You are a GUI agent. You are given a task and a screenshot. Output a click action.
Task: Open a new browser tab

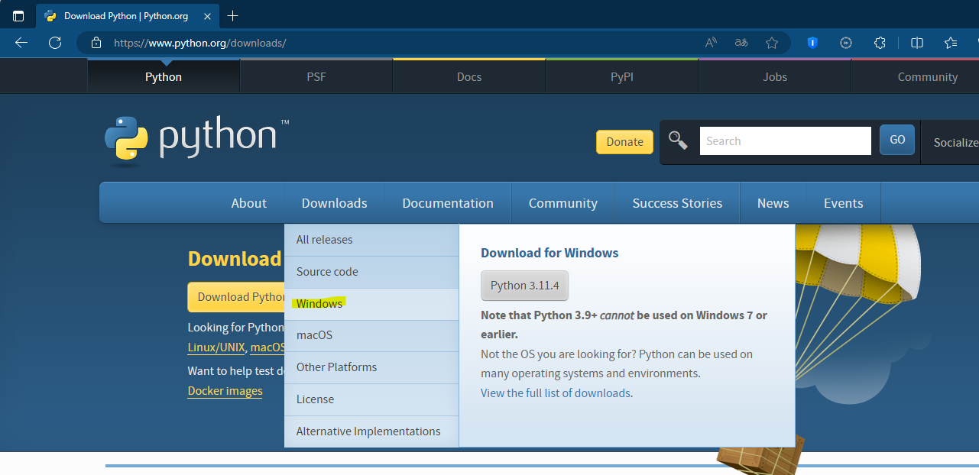click(x=233, y=15)
